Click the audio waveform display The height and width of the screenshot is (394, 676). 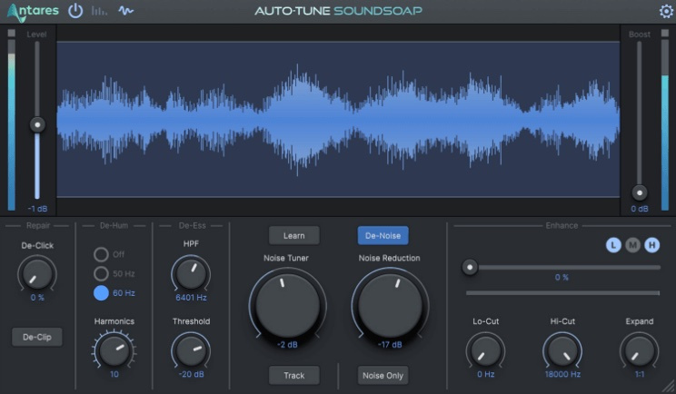coord(338,120)
